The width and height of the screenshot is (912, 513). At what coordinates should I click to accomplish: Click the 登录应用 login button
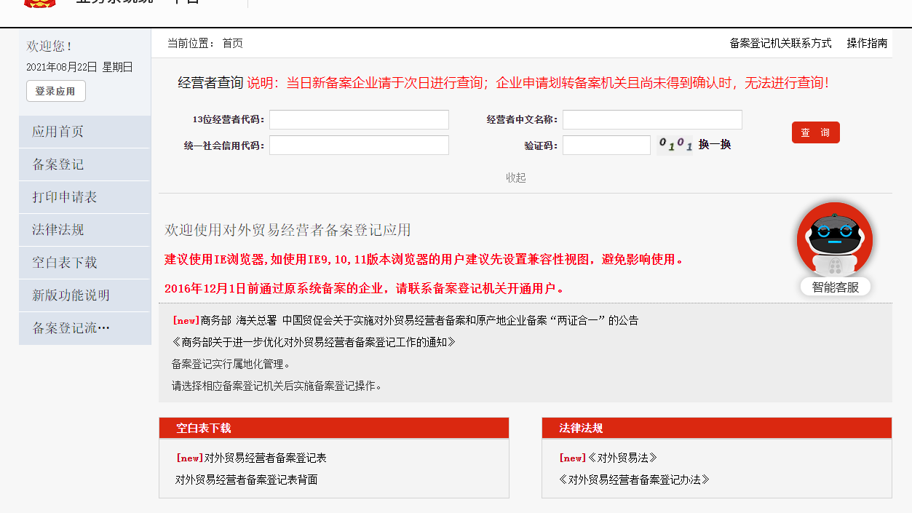tap(56, 91)
